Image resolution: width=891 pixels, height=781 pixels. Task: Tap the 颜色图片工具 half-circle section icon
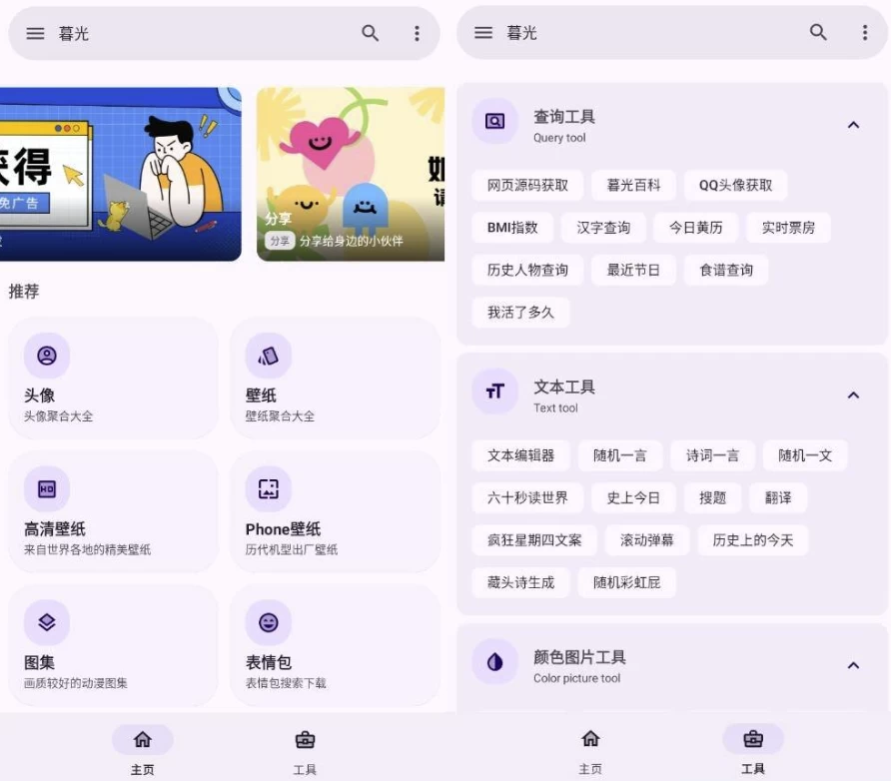[494, 662]
